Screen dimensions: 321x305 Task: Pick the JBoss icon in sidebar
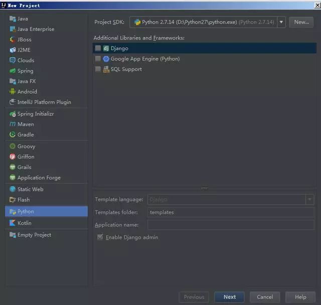click(13, 40)
